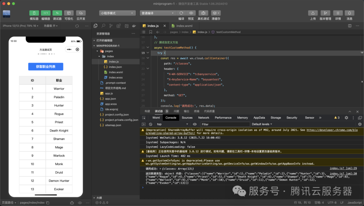Select the Network tab in devtools
Screen dimensions: 364x206
pyautogui.click(x=204, y=118)
